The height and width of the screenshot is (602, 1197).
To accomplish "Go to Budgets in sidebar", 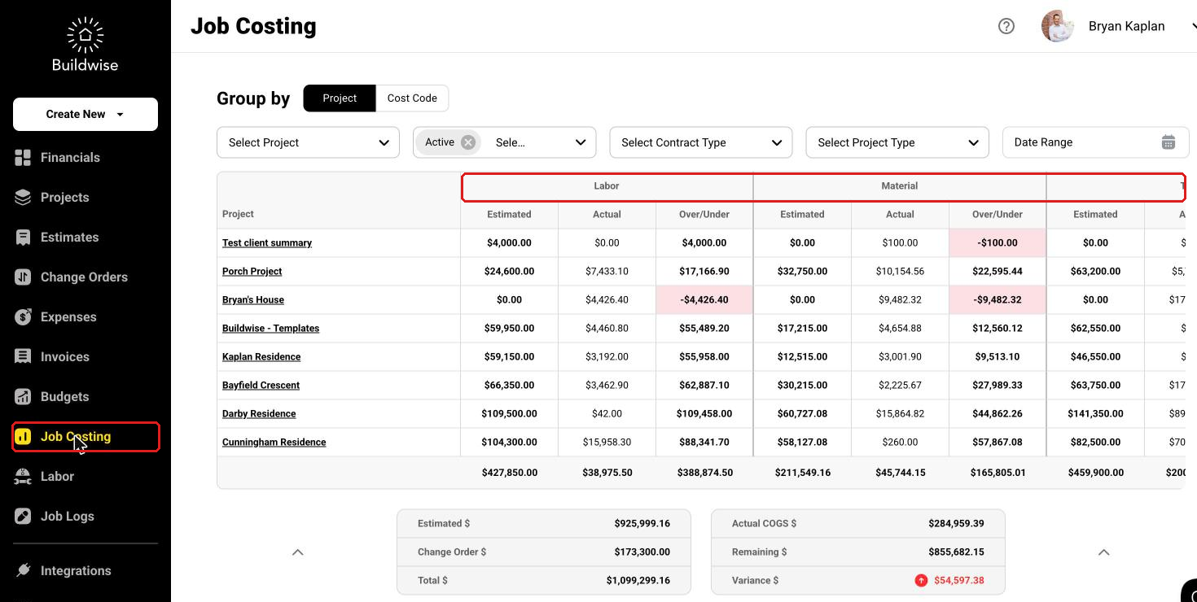I will click(65, 397).
